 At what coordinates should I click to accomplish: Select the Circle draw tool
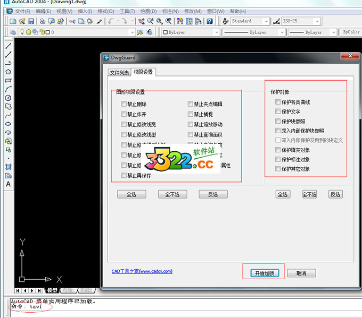(x=9, y=98)
